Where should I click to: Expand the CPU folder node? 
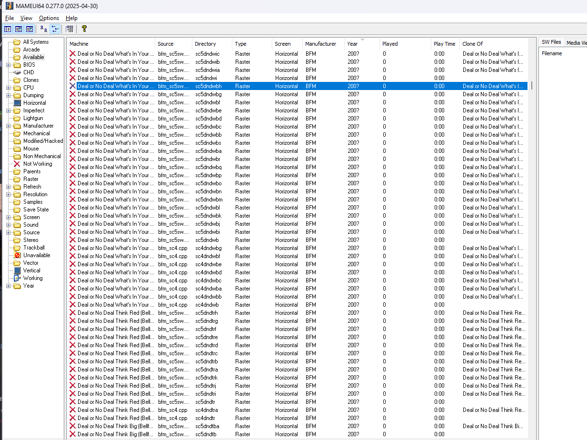click(8, 88)
